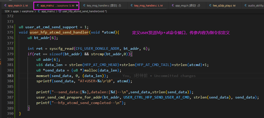Click C file icon of audio_ability tab
The width and height of the screenshot is (264, 118).
246,5
